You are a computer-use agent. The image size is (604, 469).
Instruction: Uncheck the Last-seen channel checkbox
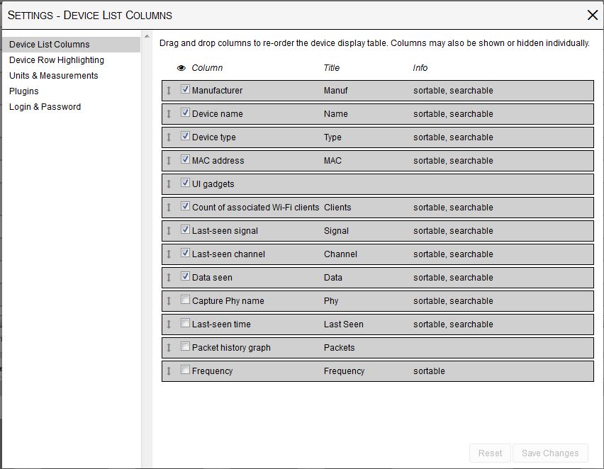click(x=185, y=253)
